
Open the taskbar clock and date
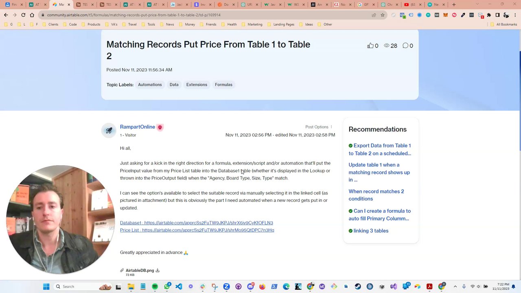[500, 286]
